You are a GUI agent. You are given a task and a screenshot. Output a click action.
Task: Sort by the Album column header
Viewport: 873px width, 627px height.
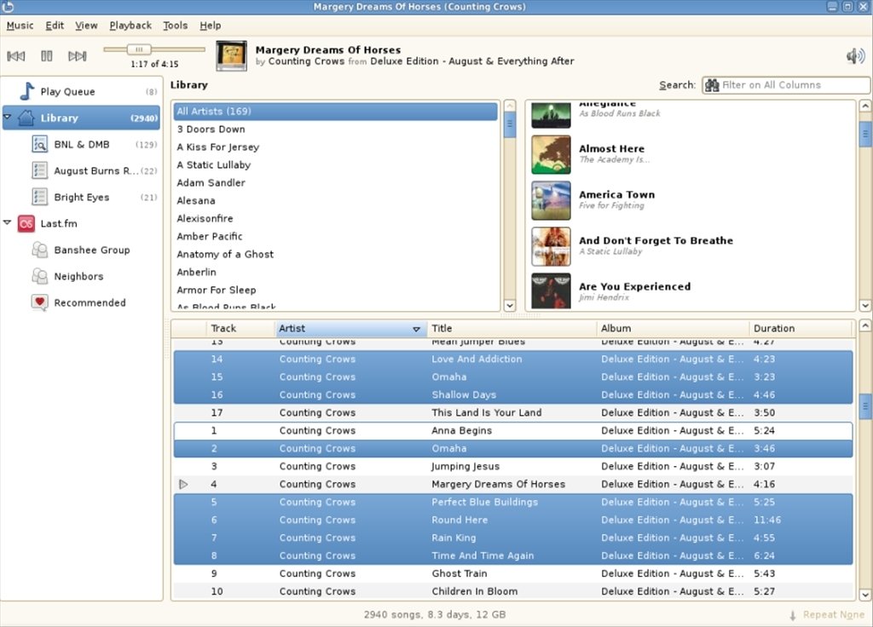[x=673, y=328]
